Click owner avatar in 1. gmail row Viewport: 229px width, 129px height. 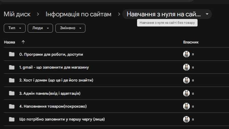pyautogui.click(x=186, y=67)
